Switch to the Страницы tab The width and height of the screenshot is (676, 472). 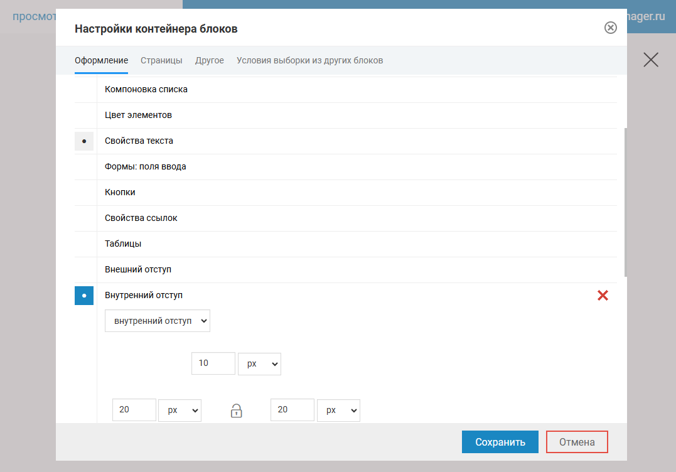[x=161, y=61]
